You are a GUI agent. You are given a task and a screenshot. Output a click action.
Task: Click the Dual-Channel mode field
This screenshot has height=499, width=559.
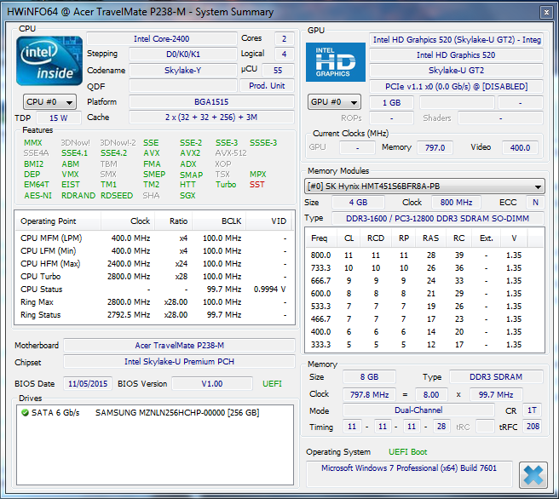418,410
